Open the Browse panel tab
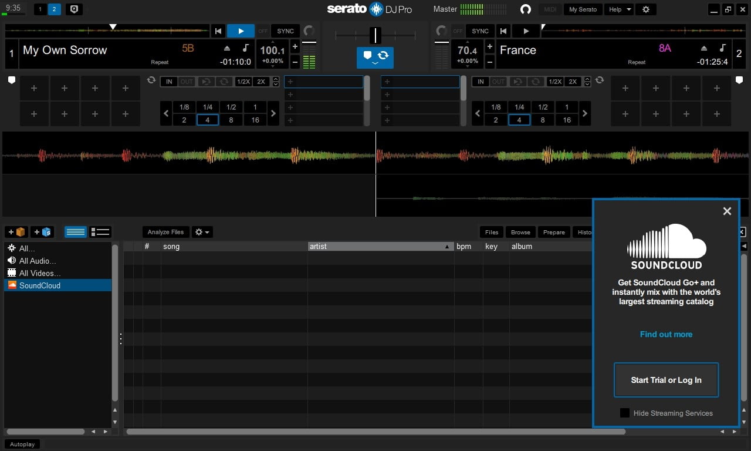The image size is (751, 451). point(520,232)
